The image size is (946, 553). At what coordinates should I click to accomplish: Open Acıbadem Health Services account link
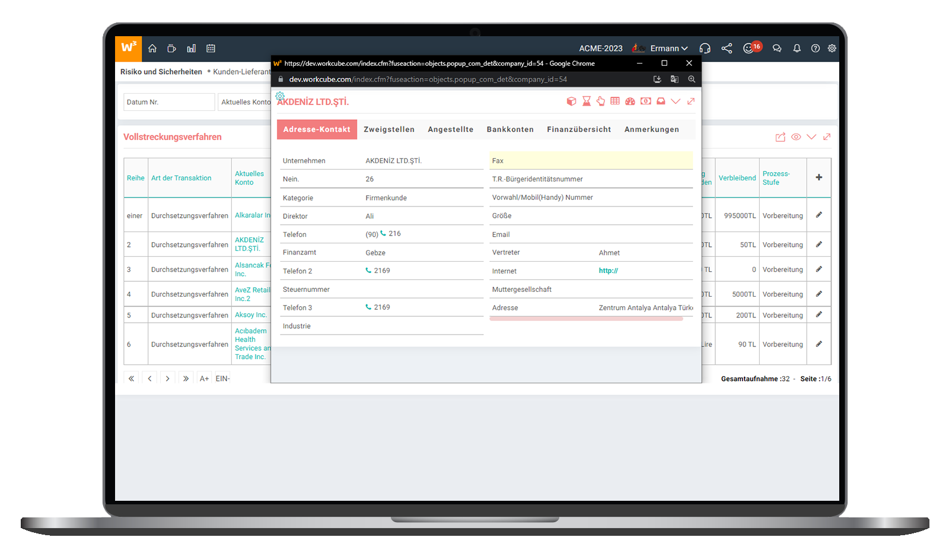253,344
